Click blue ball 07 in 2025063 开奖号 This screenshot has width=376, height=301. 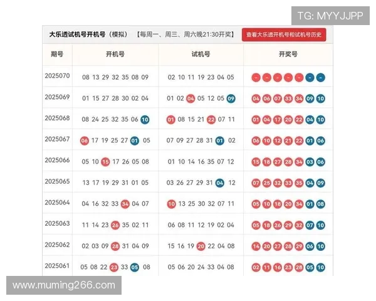click(x=310, y=225)
